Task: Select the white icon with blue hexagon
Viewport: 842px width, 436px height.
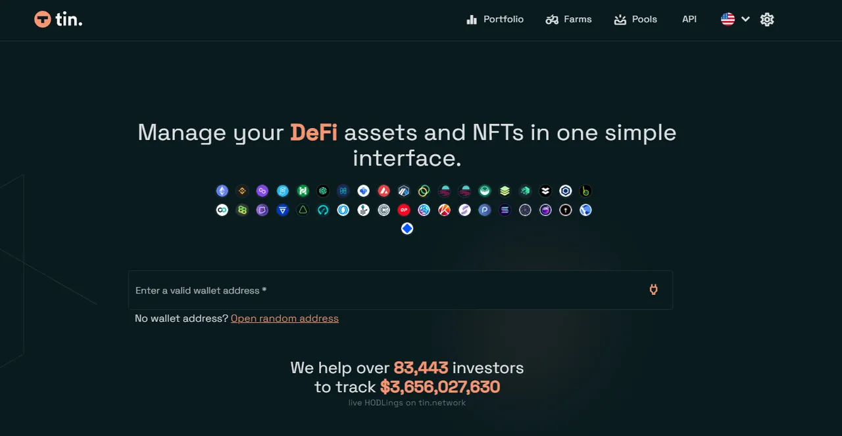Action: coord(566,191)
